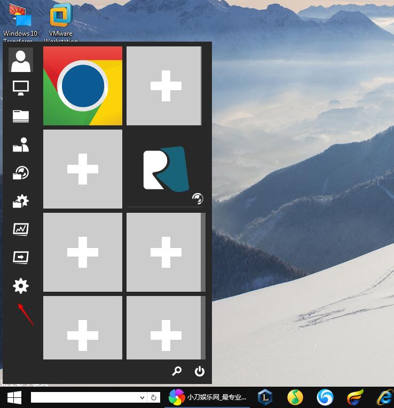The width and height of the screenshot is (394, 408).
Task: Launch the Google Chrome tile
Action: tap(83, 86)
